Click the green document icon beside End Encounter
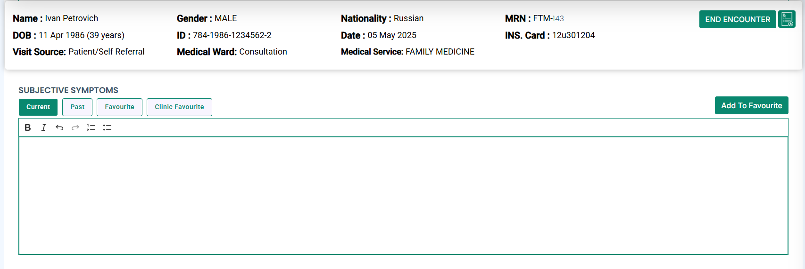The width and height of the screenshot is (805, 269). [787, 19]
